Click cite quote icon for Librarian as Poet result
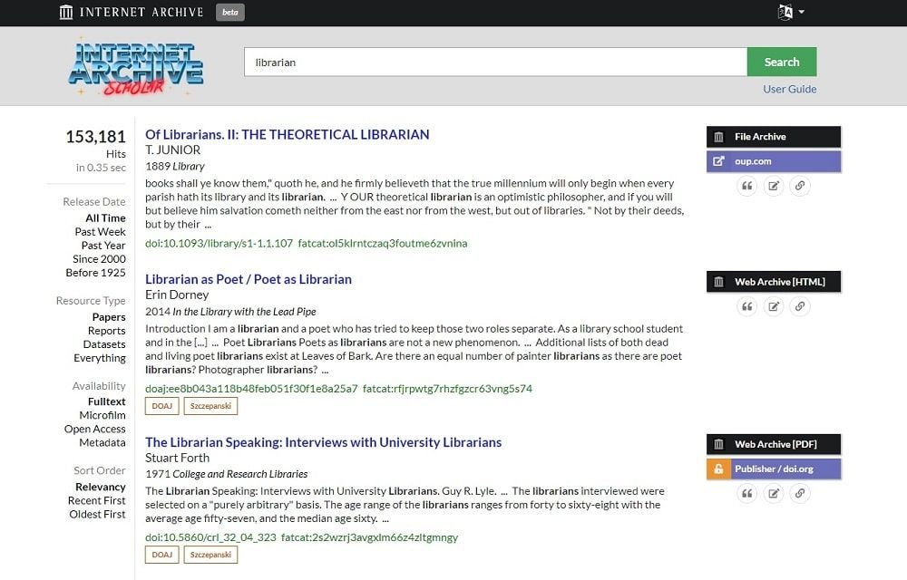907x580 pixels. click(746, 306)
